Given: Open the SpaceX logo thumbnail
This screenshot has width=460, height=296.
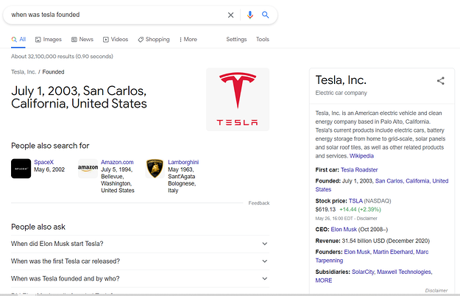Looking at the screenshot, I should point(21,169).
